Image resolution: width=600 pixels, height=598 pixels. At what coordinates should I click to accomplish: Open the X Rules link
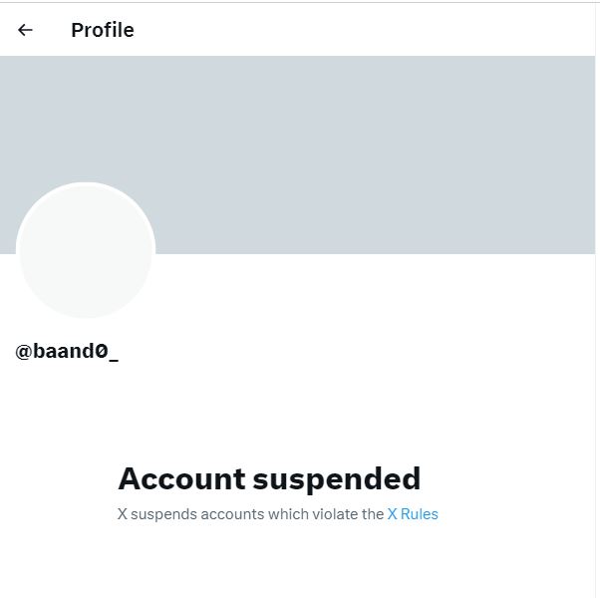pos(413,514)
